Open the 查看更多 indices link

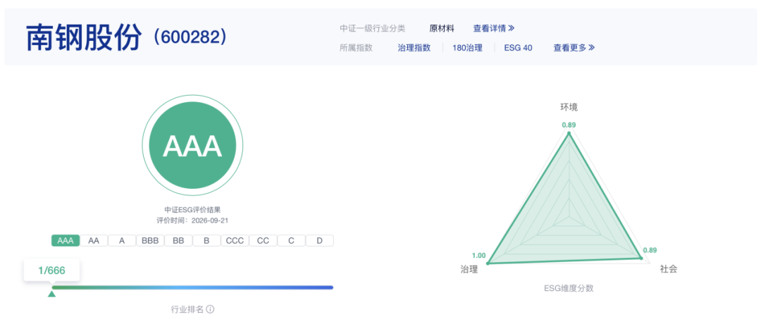pos(574,47)
